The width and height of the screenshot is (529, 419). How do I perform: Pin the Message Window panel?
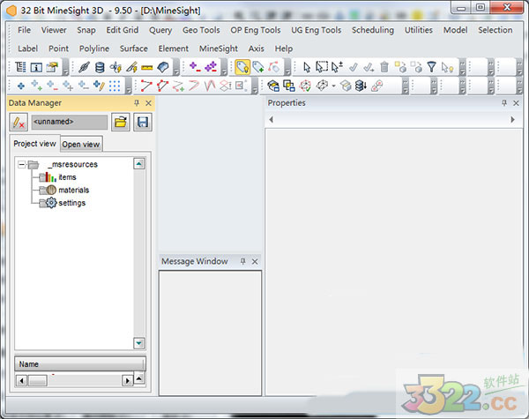242,262
